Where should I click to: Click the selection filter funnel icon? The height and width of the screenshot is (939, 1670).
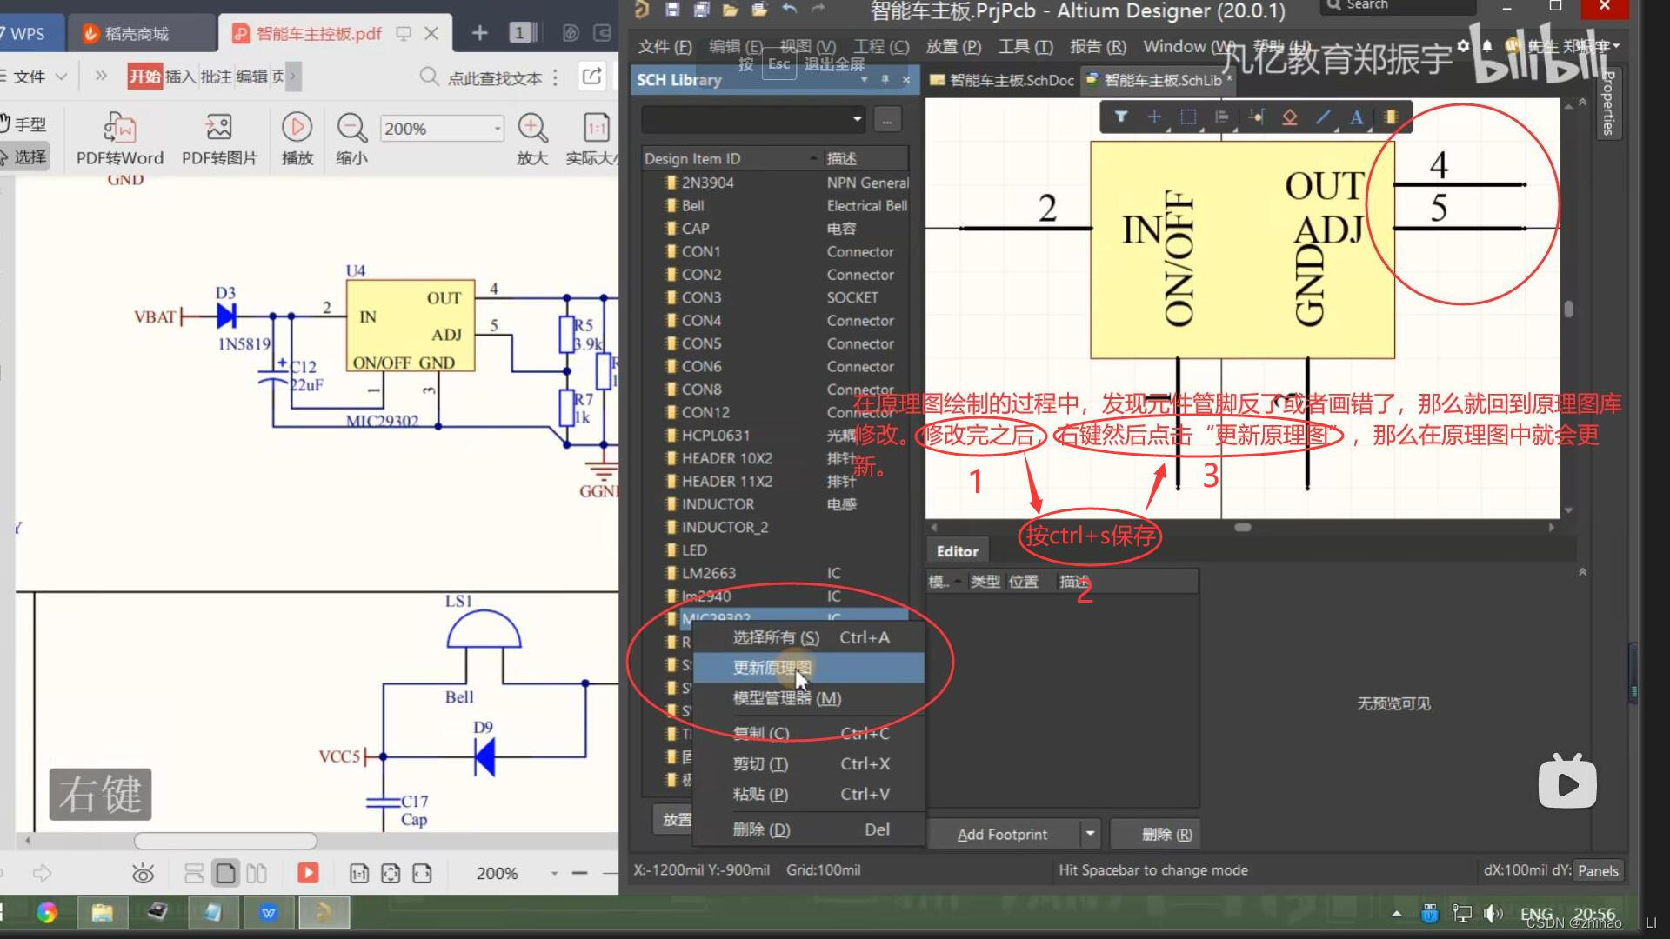pyautogui.click(x=1120, y=117)
